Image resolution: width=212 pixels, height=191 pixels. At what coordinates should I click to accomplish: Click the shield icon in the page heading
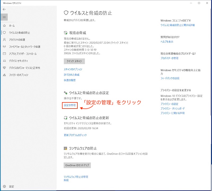[x=66, y=13]
